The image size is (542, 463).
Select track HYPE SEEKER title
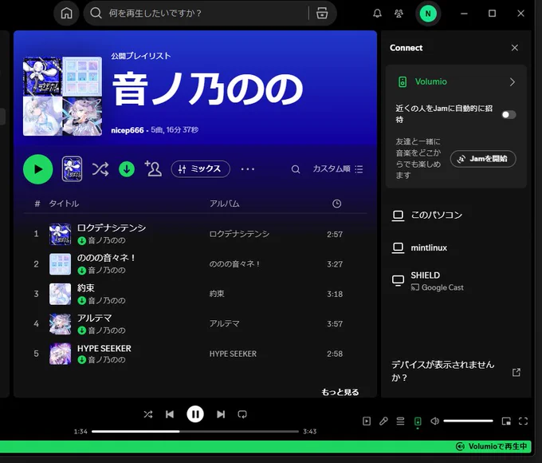coord(104,348)
